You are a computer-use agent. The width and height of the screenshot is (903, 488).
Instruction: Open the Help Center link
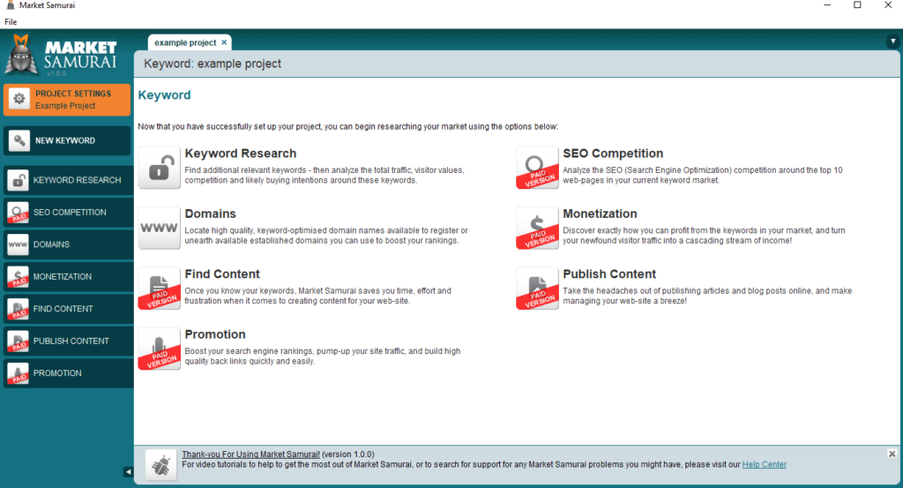[x=765, y=464]
